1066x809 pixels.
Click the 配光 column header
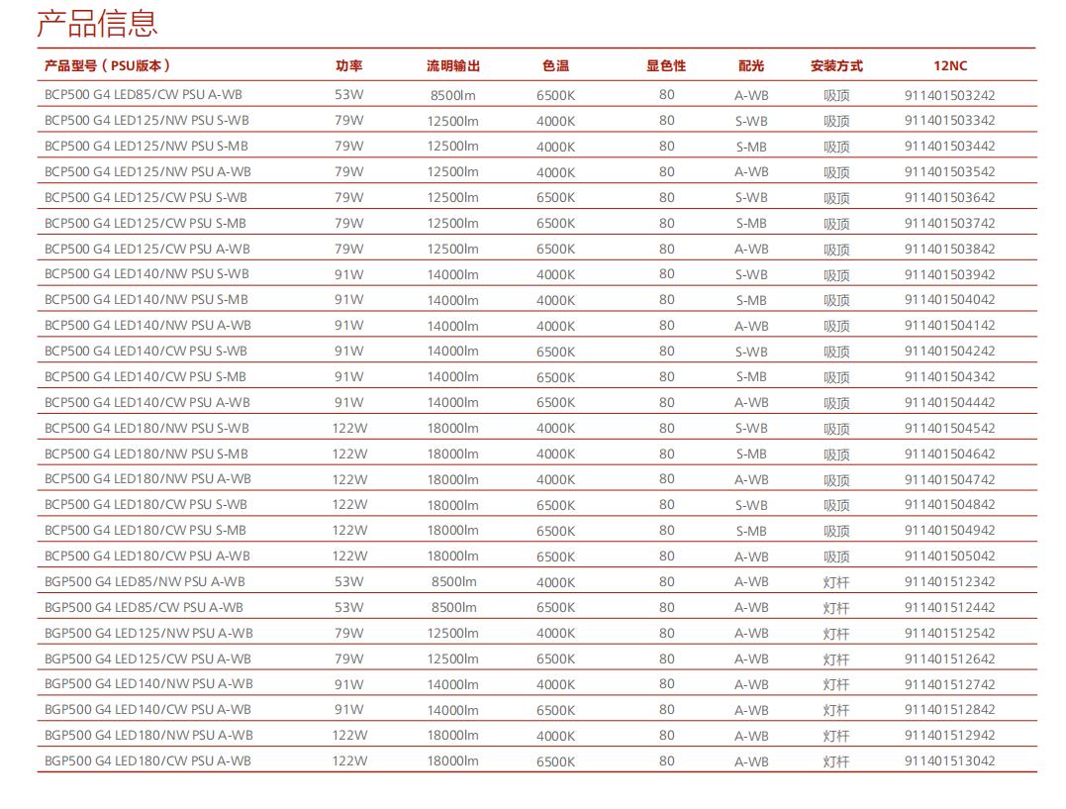coord(751,66)
